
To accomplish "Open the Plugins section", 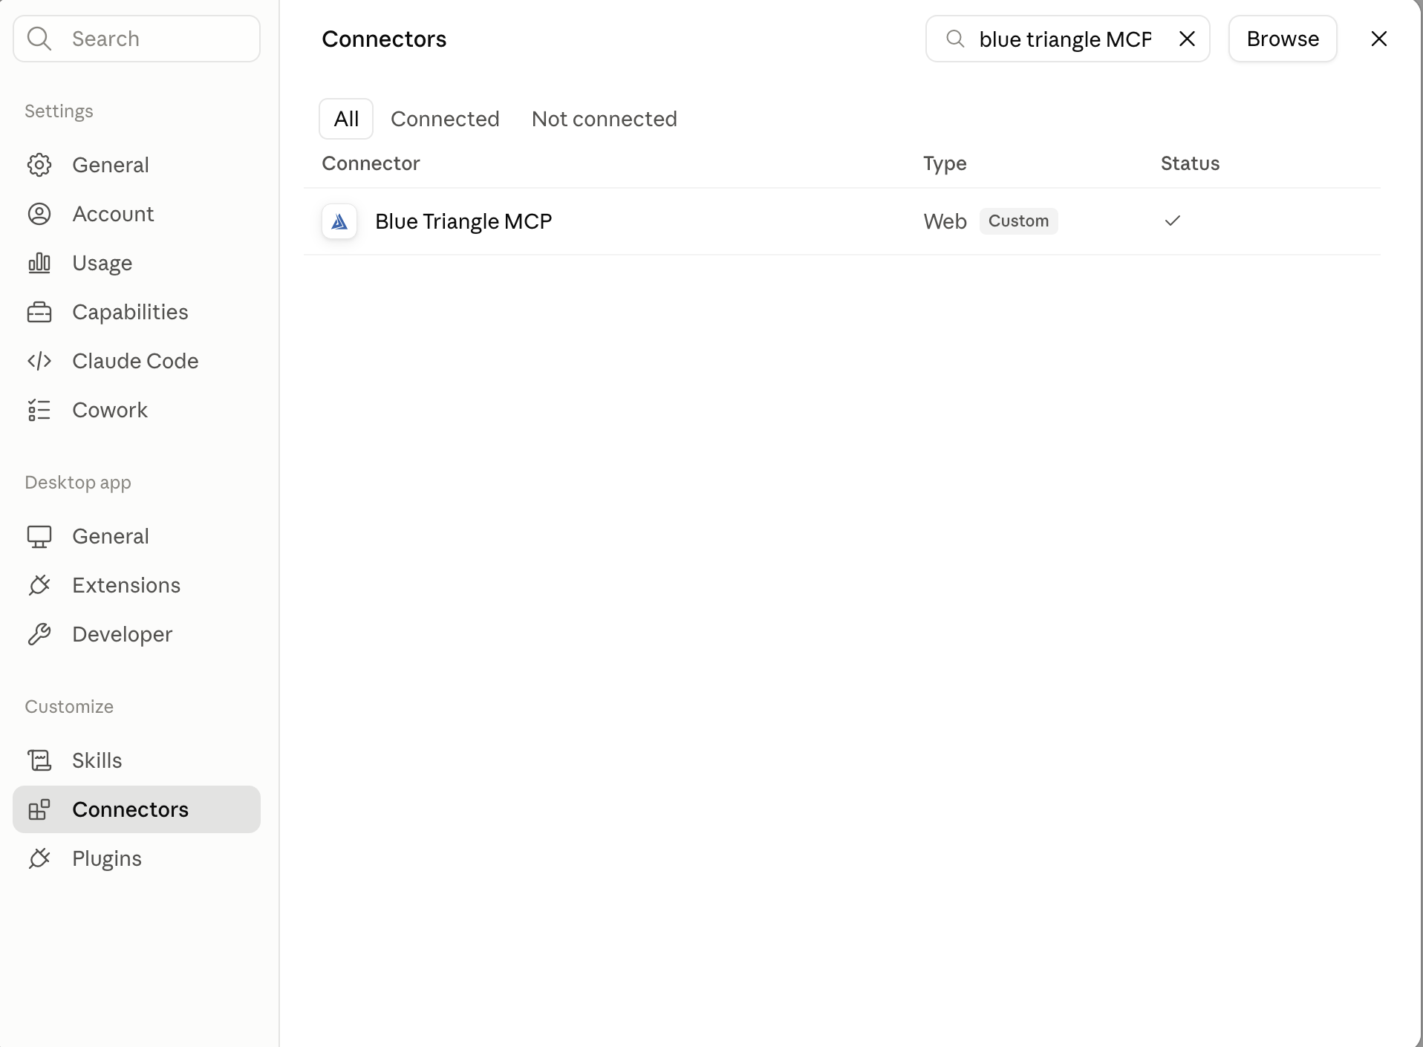I will click(x=137, y=858).
